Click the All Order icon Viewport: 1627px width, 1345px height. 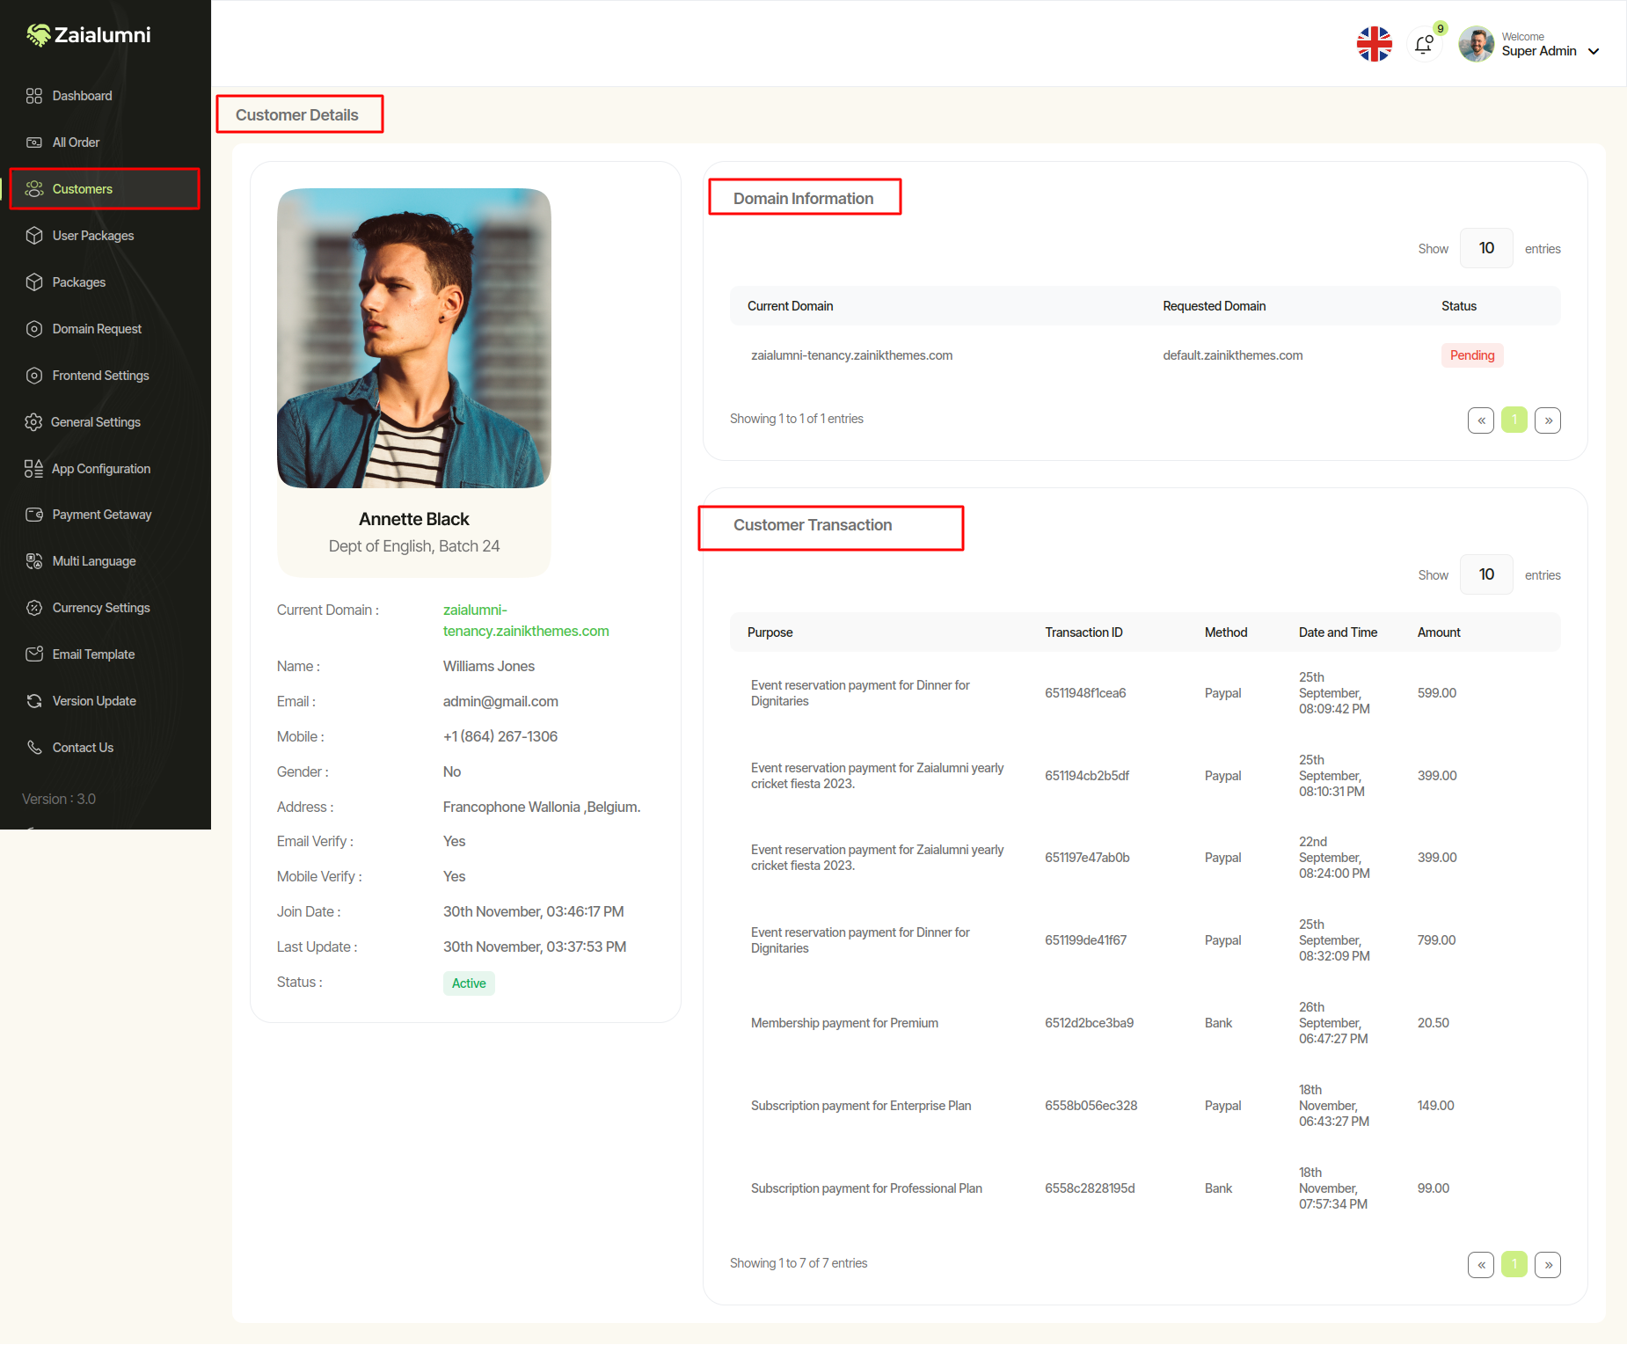point(34,143)
